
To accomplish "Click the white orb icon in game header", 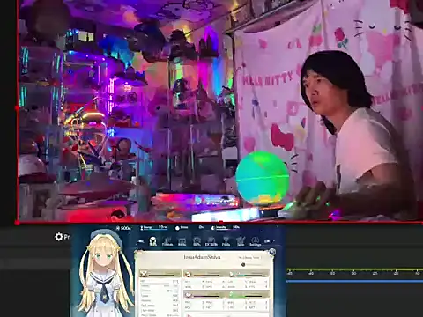I will (177, 228).
